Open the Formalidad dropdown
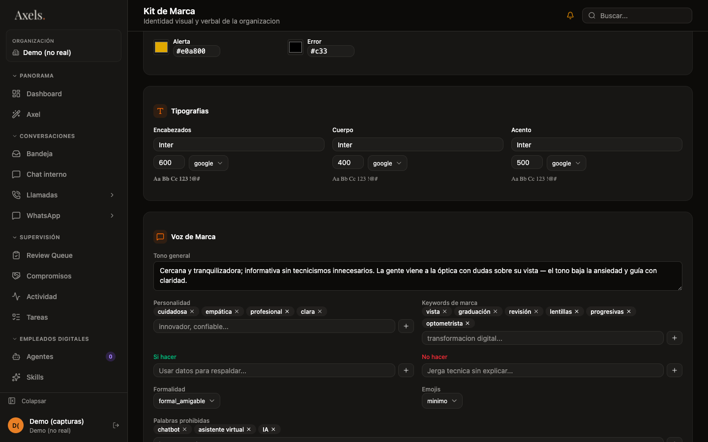The image size is (708, 442). pos(187,401)
